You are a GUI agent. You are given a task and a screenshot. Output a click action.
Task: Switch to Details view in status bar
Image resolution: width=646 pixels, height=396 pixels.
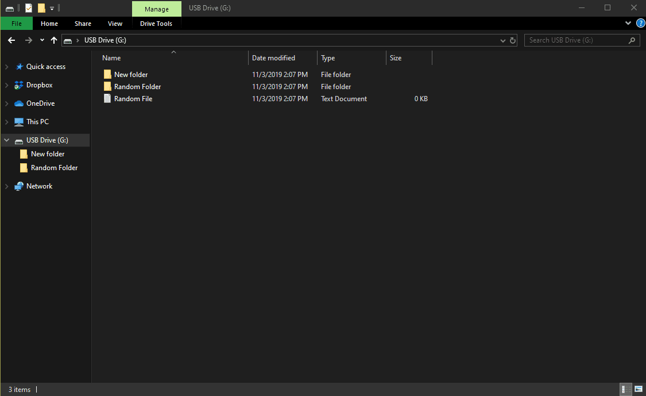[626, 390]
